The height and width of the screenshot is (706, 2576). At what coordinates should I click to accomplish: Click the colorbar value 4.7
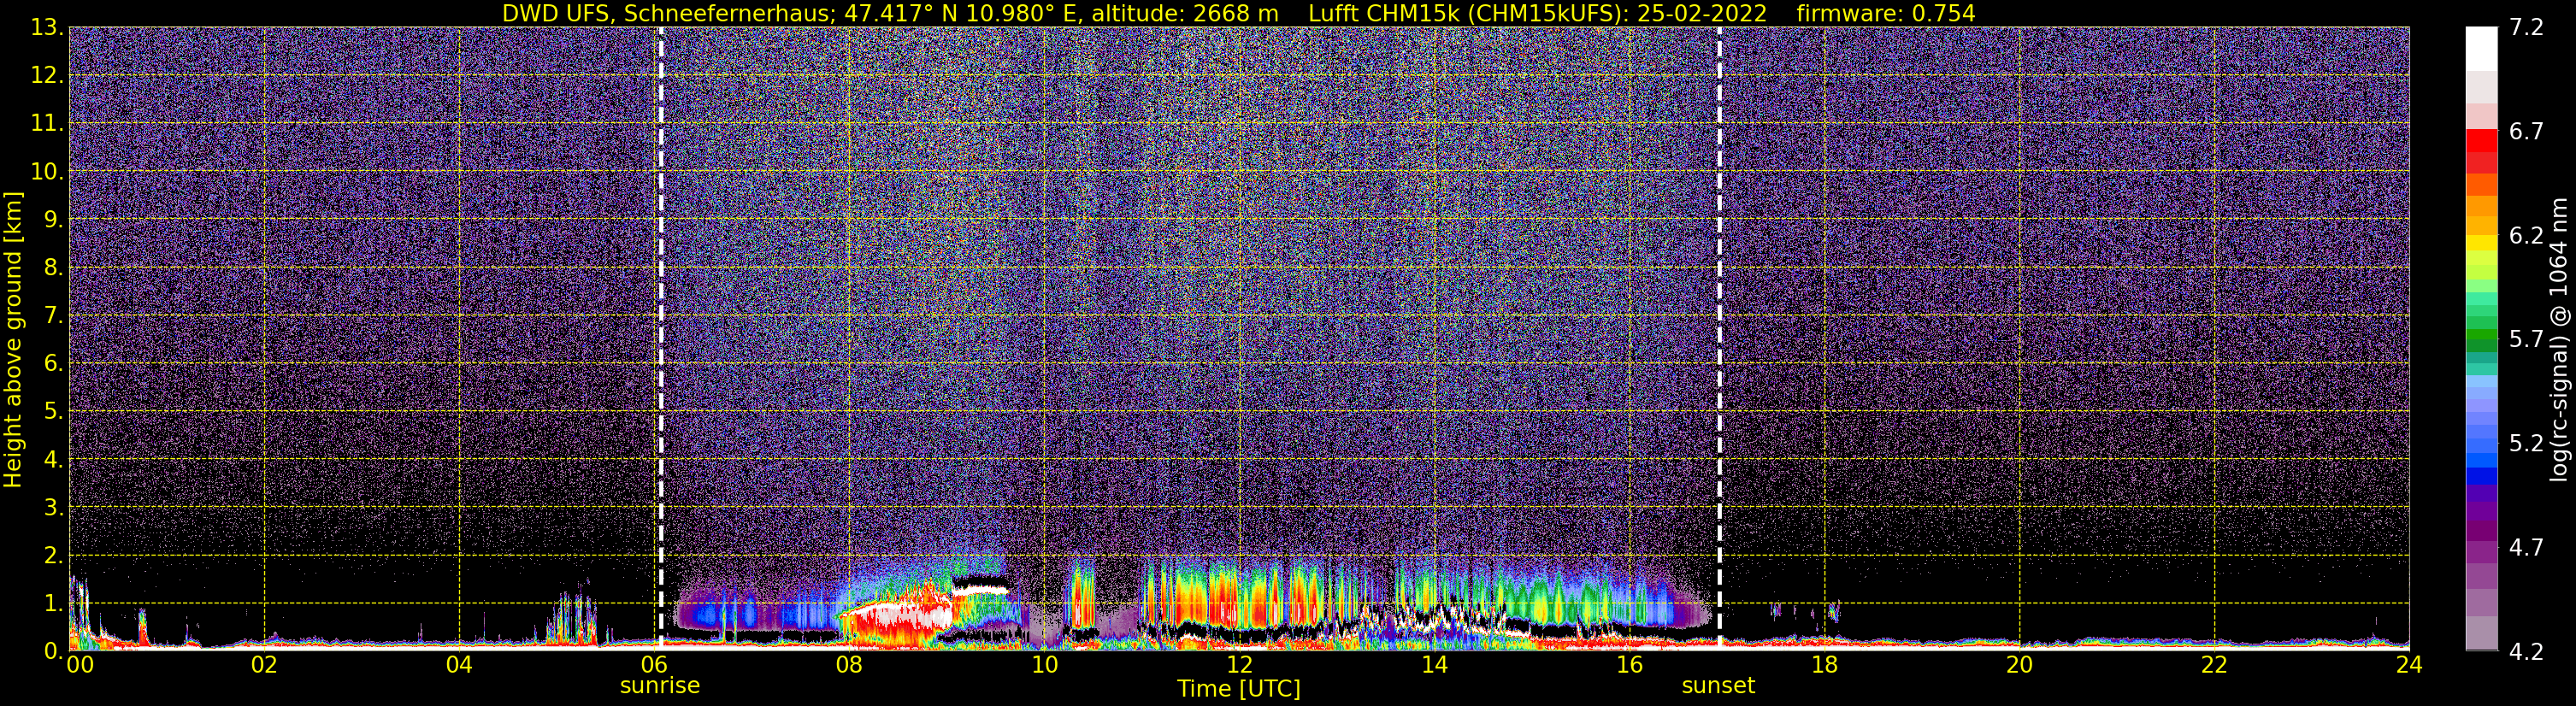coord(2526,548)
